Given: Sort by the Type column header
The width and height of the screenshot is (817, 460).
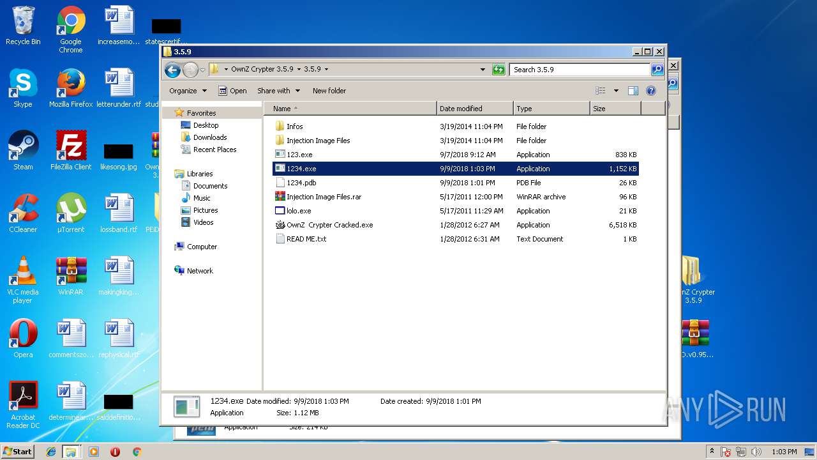Looking at the screenshot, I should coord(551,109).
